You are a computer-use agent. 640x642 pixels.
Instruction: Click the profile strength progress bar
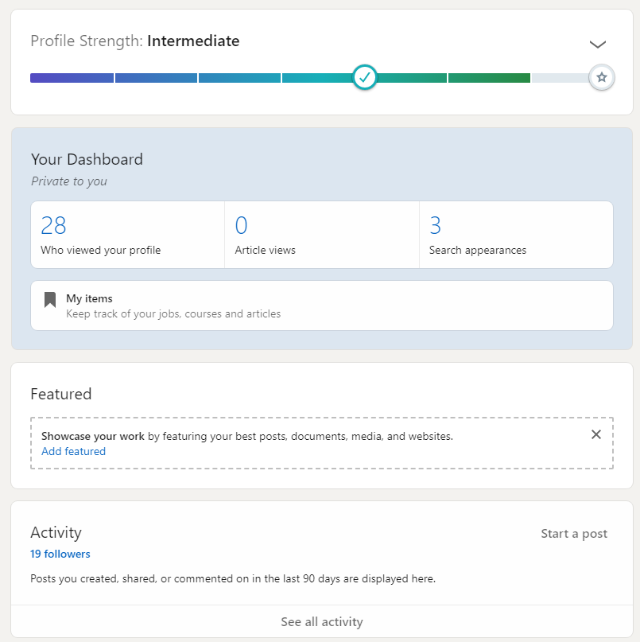tap(239, 77)
